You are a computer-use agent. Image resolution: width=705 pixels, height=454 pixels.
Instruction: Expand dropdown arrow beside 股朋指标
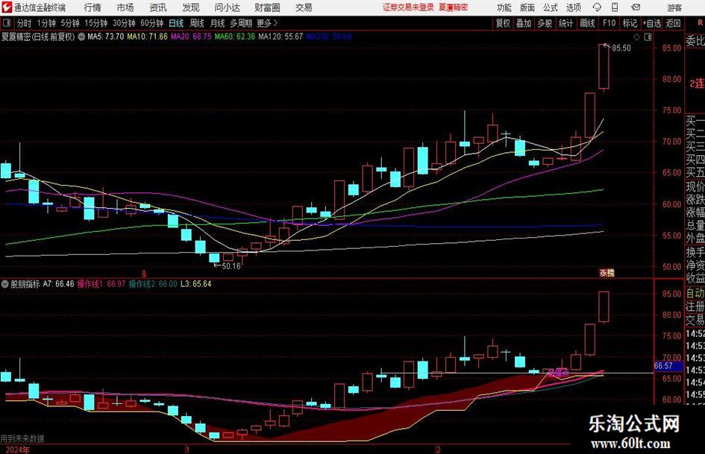point(5,284)
